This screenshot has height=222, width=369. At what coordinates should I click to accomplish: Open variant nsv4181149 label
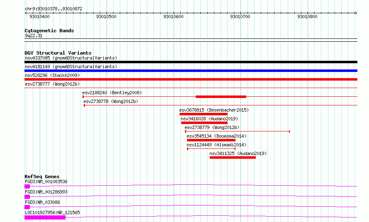71,67
